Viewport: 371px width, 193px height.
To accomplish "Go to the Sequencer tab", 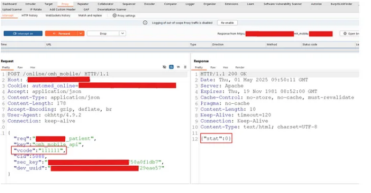I will pos(129,4).
